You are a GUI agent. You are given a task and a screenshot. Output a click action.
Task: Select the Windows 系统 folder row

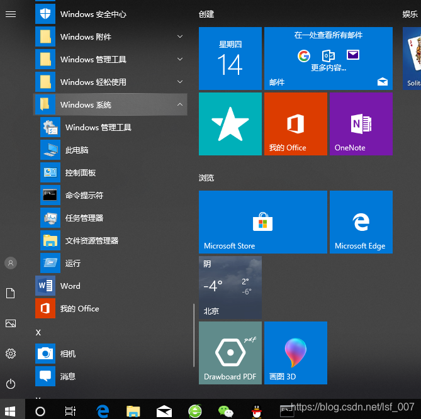(110, 104)
